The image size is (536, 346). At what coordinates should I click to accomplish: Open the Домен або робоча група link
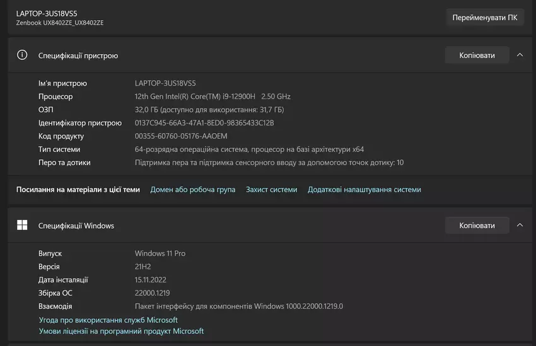(192, 189)
